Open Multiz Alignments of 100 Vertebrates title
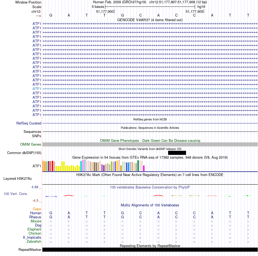Viewport: 258px width, 256px height. pyautogui.click(x=150, y=205)
